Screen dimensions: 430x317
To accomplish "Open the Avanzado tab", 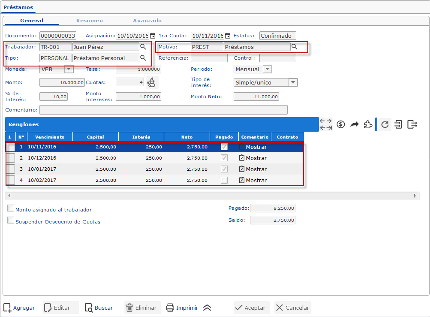I will pos(147,21).
